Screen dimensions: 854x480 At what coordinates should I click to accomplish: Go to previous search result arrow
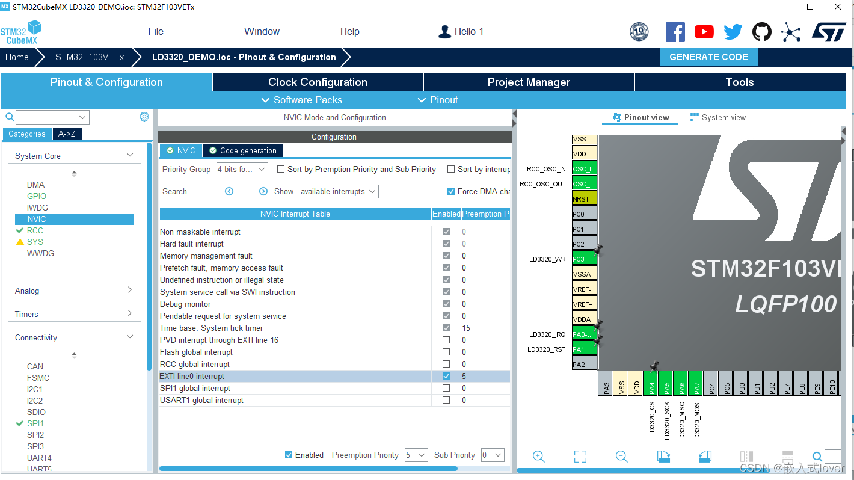coord(229,191)
